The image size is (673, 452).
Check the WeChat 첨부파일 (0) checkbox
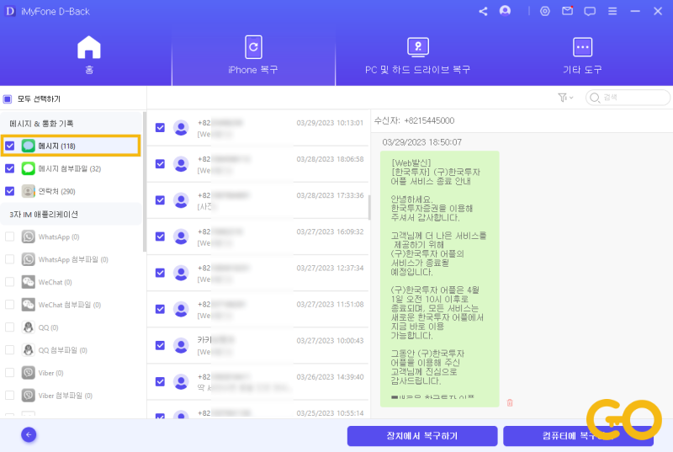[9, 305]
